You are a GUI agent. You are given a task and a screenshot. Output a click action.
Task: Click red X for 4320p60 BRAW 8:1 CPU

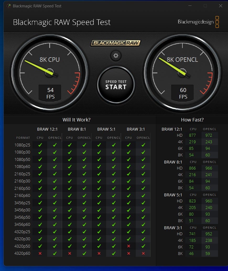70,253
